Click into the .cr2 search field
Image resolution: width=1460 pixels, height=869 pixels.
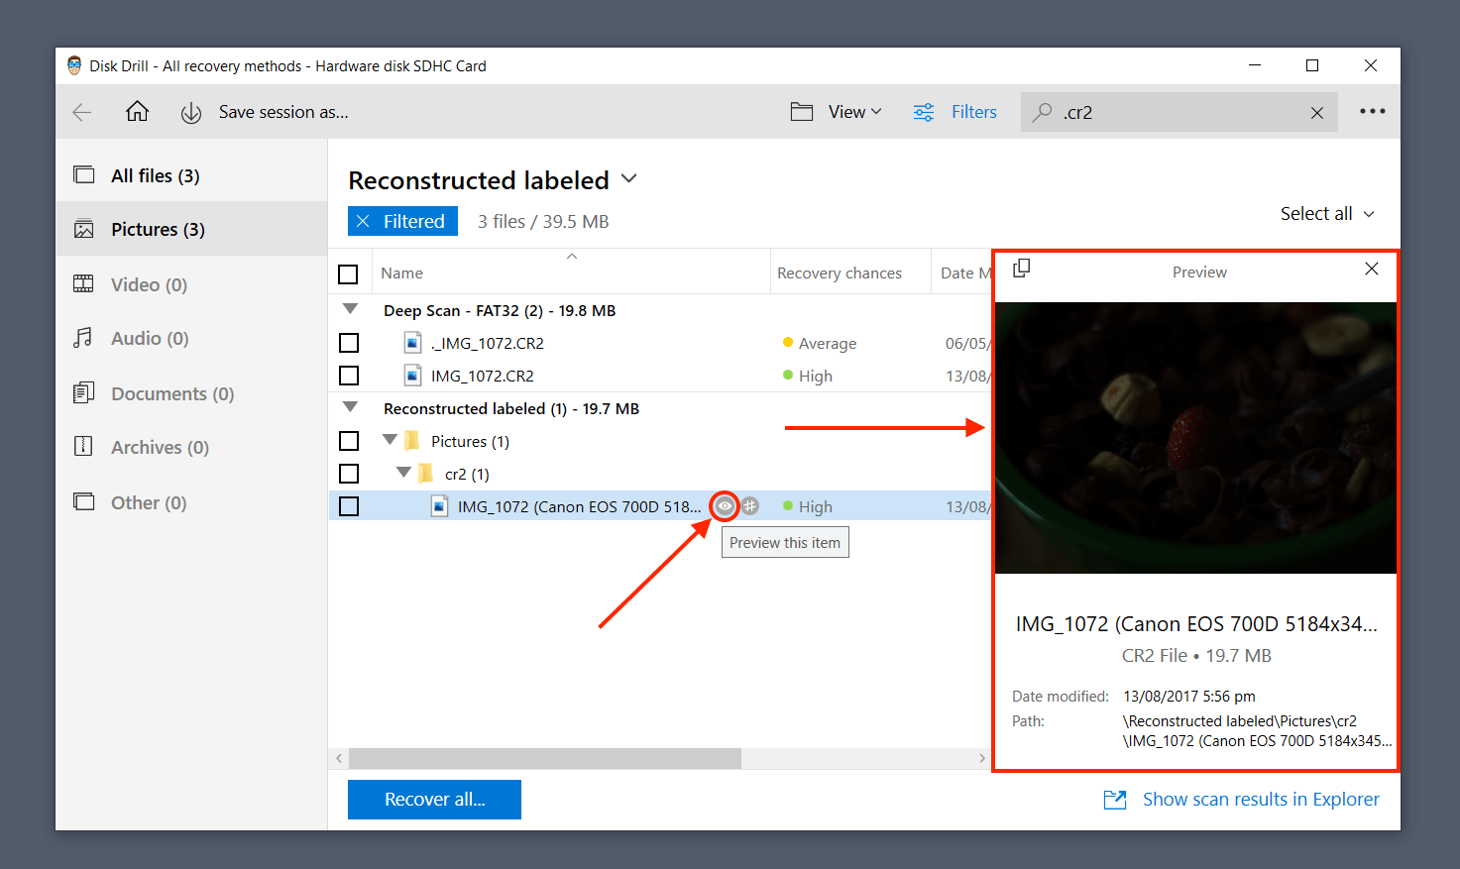pyautogui.click(x=1179, y=112)
